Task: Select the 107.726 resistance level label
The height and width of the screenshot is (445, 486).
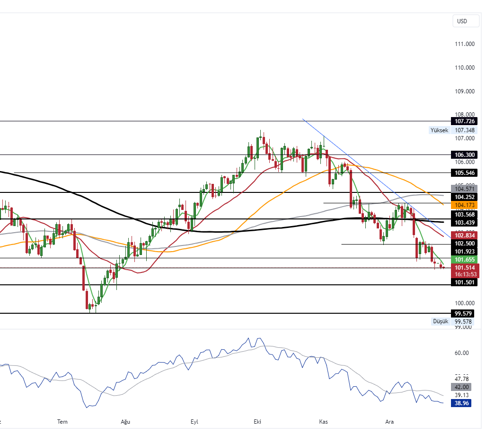Action: coord(466,121)
